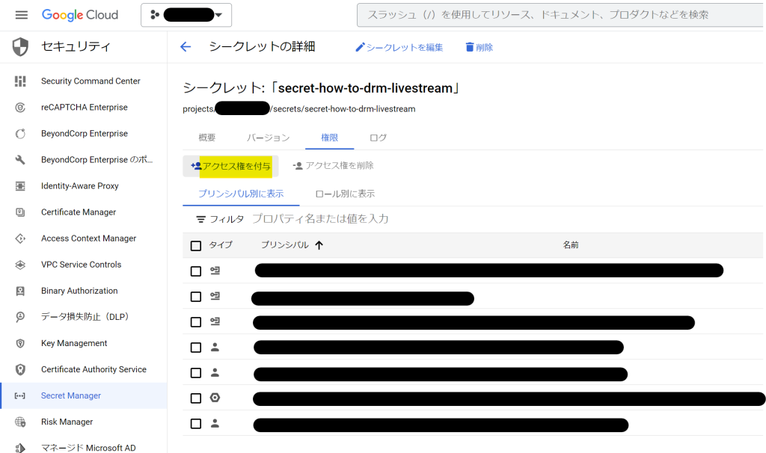
Task: Click the Risk Manager globe icon
Action: click(x=20, y=422)
